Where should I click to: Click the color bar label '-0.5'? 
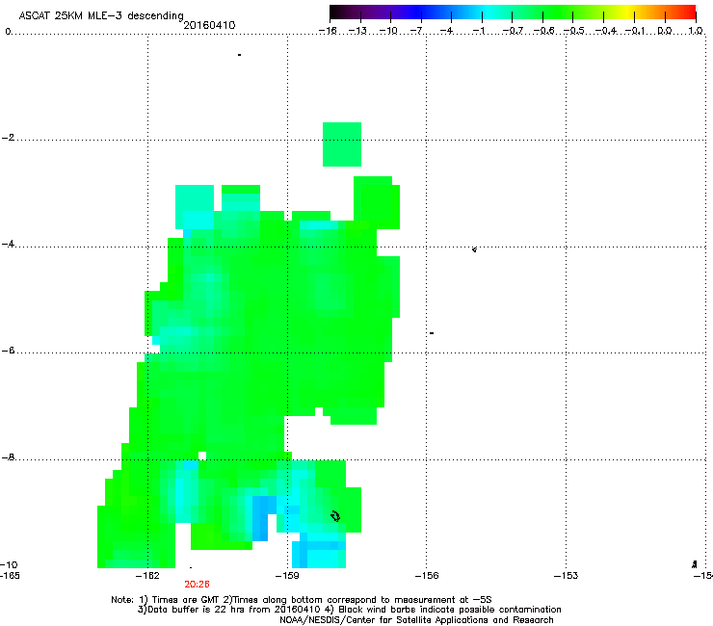coord(574,31)
